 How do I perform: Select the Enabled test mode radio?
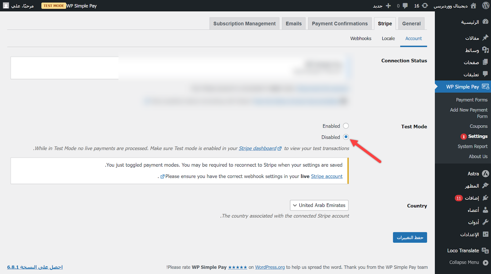[x=346, y=126]
